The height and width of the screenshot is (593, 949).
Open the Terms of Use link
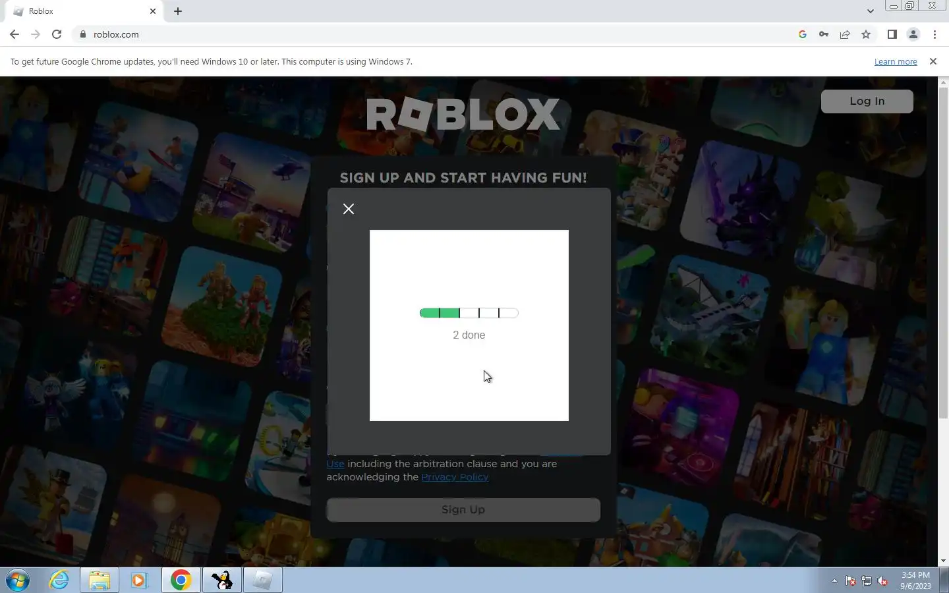point(335,464)
